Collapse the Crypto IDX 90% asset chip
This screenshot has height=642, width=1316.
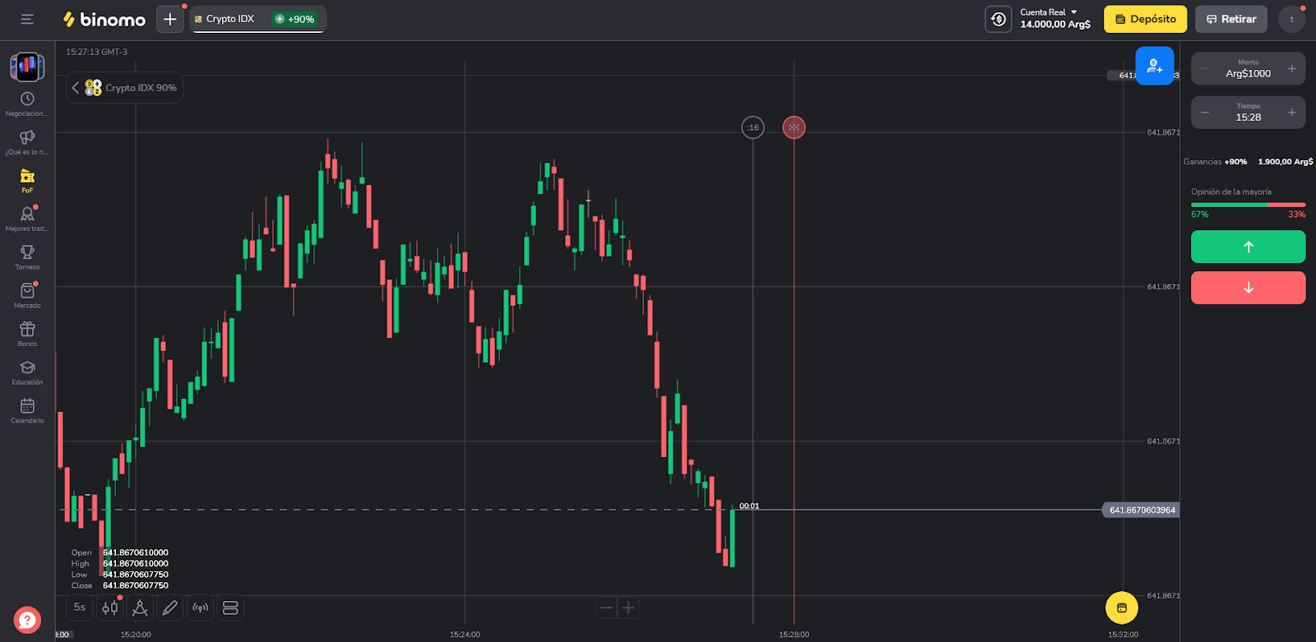[76, 88]
